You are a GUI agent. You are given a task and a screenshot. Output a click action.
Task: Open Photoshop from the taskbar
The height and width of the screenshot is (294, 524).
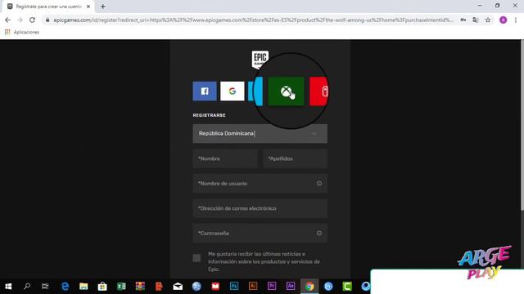[x=234, y=286]
